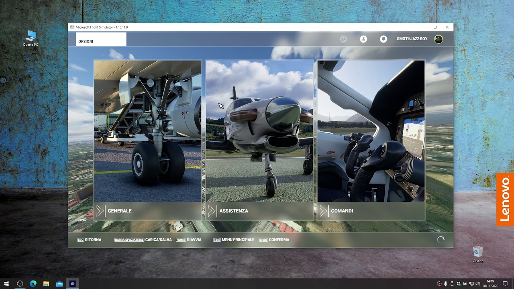Click the red circle tray icon
Image resolution: width=514 pixels, height=289 pixels.
439,284
